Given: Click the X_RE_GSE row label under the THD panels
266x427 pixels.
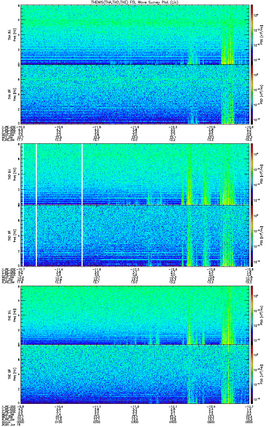Looking at the screenshot, I should tap(8, 269).
